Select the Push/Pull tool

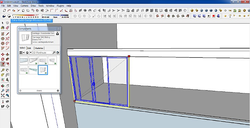[x=7, y=54]
